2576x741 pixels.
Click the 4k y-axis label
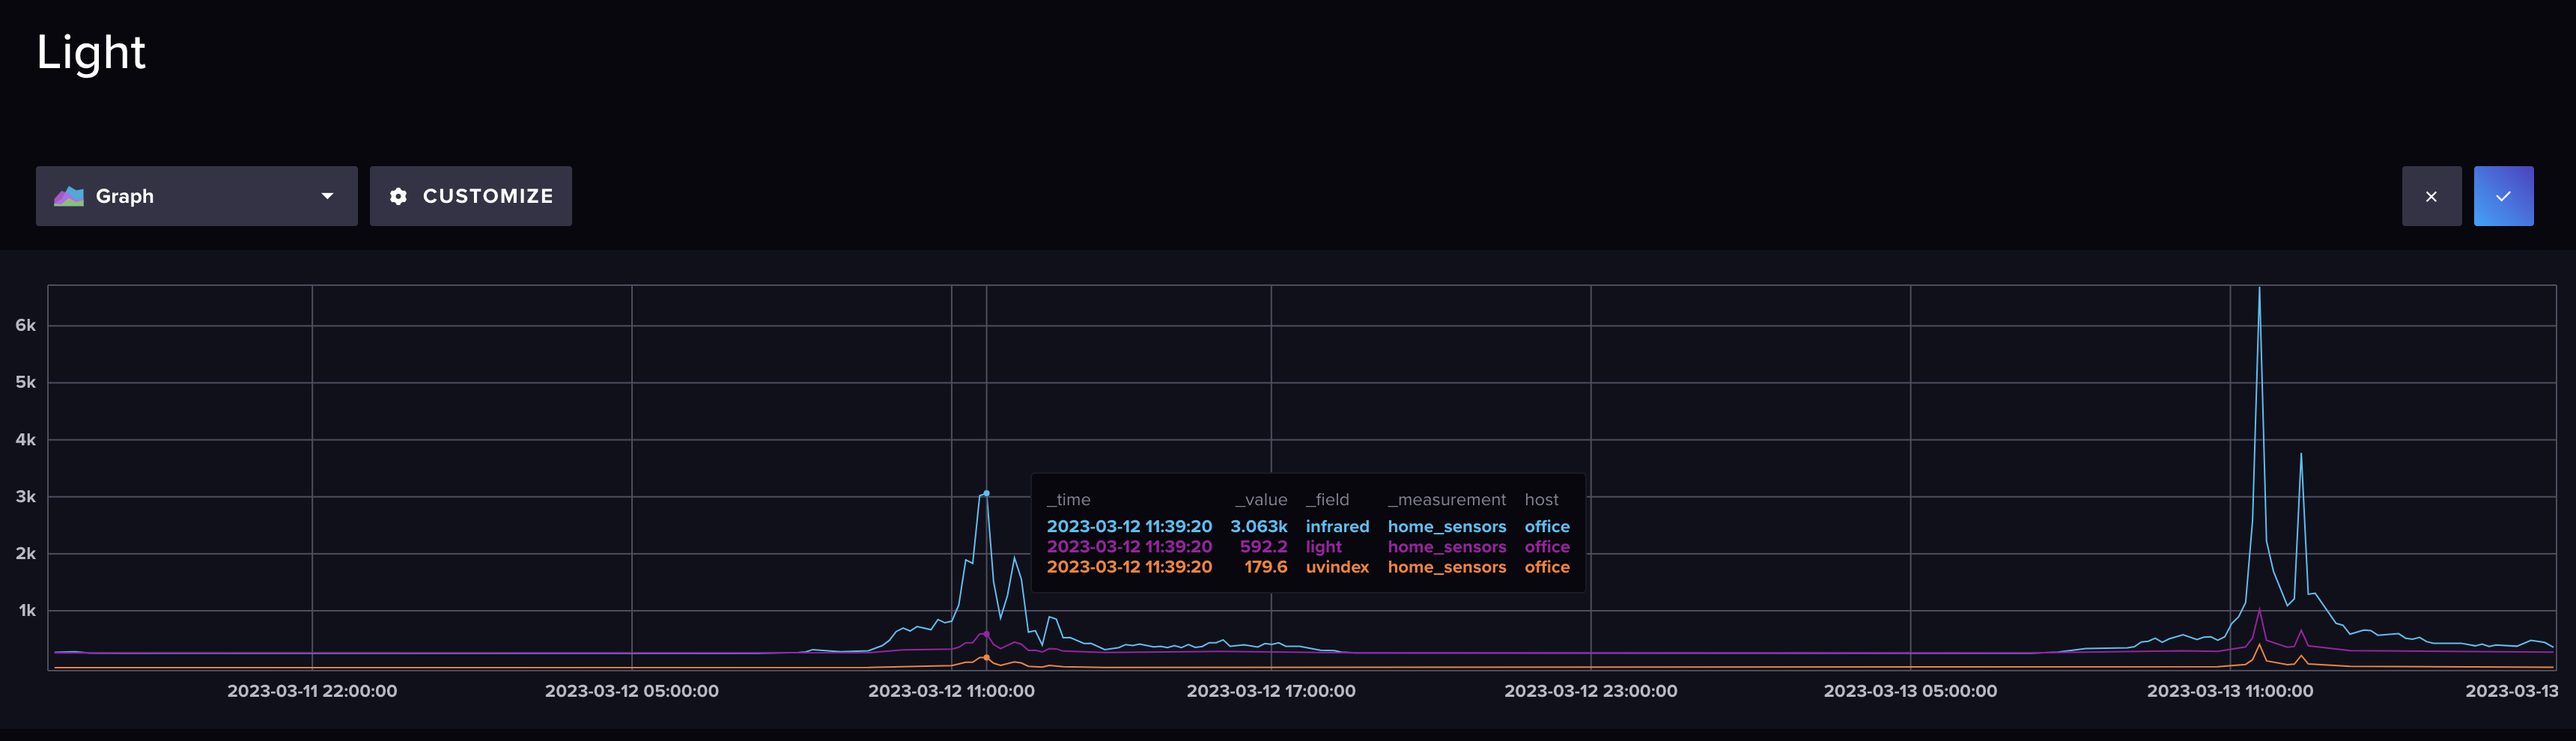coord(25,439)
